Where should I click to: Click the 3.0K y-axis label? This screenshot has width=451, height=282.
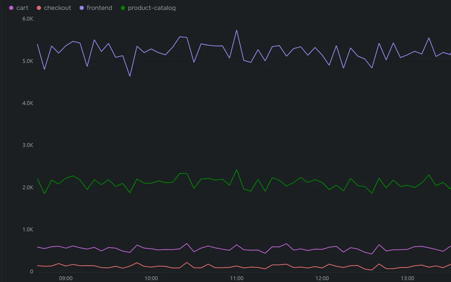[28, 145]
